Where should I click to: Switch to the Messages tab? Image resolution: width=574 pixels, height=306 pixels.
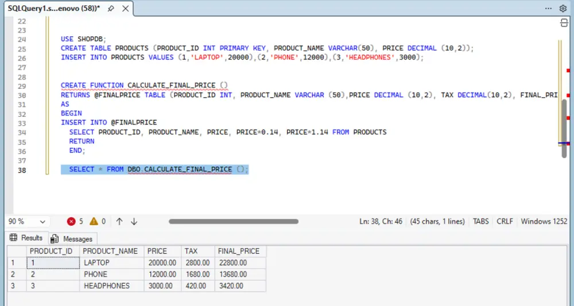[x=72, y=239]
